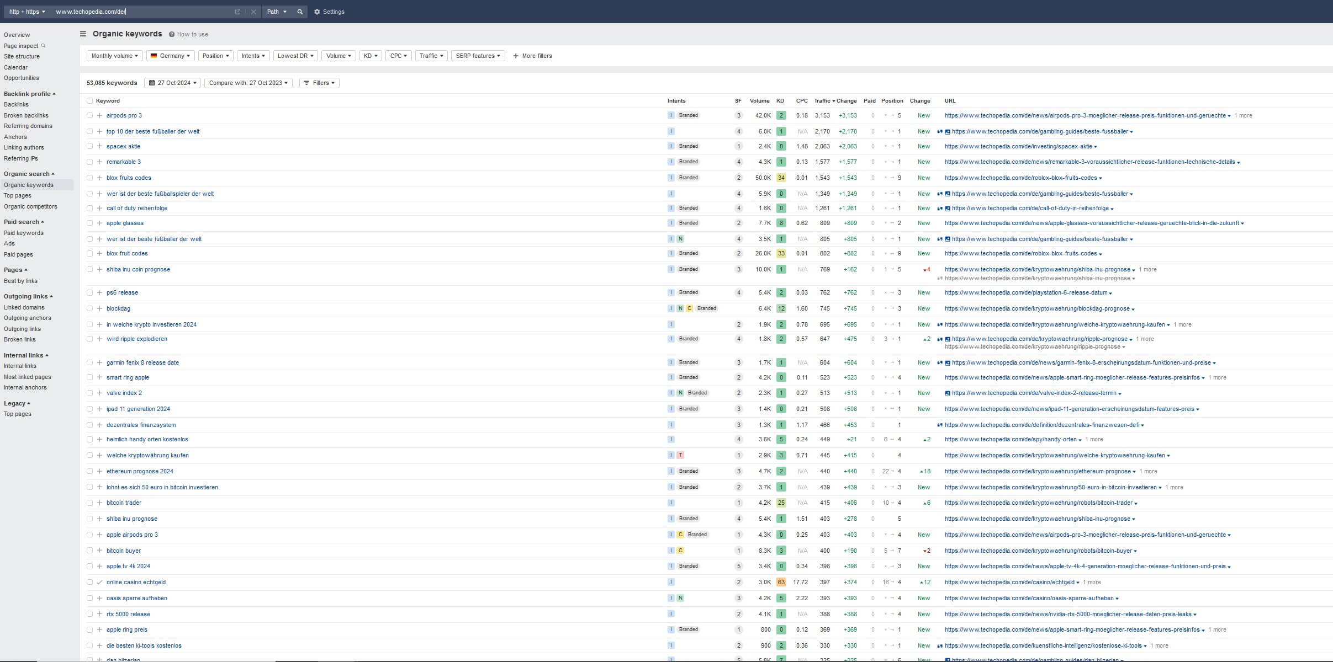Image resolution: width=1333 pixels, height=662 pixels.
Task: Check the box for shiba inu coin prognose
Action: (89, 269)
